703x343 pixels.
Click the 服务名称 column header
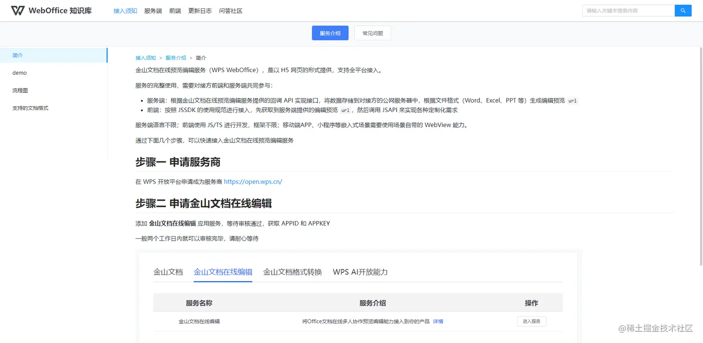point(199,303)
